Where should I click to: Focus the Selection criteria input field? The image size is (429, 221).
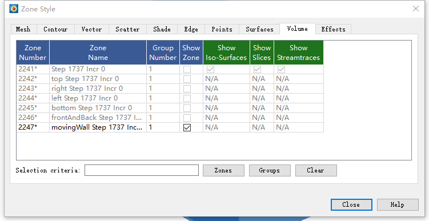pyautogui.click(x=142, y=170)
